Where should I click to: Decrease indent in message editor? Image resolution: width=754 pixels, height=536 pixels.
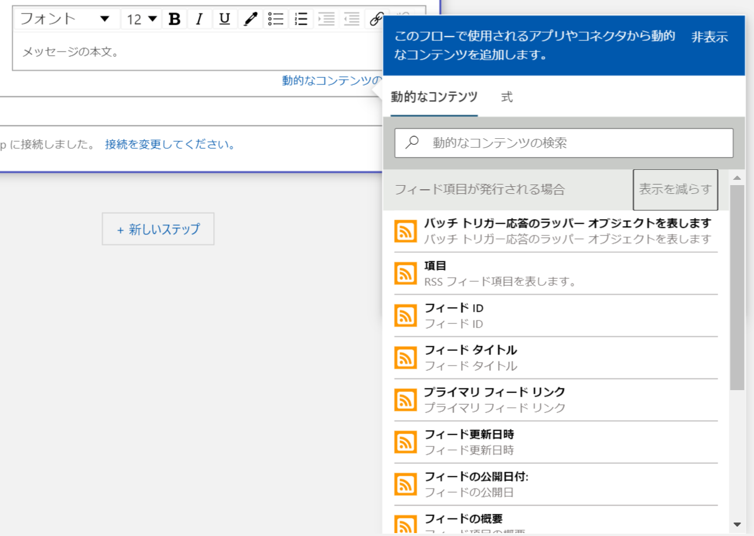coord(352,19)
